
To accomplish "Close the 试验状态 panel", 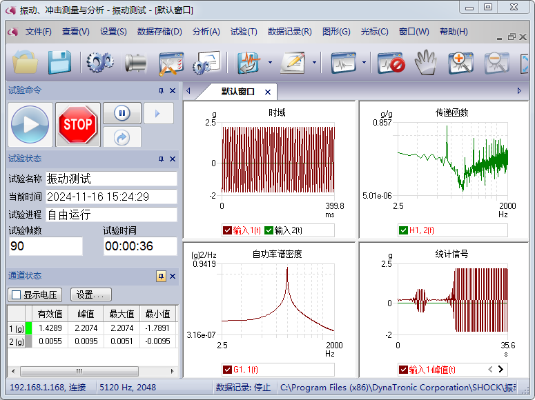I will (x=173, y=159).
